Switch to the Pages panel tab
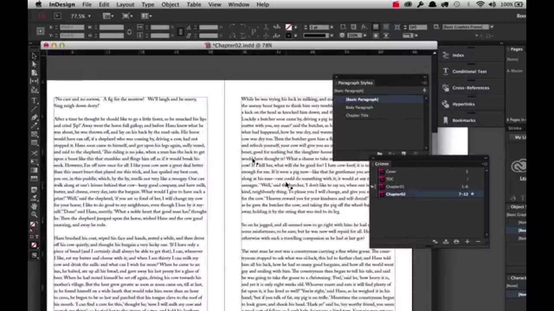This screenshot has width=554, height=311. tap(516, 49)
